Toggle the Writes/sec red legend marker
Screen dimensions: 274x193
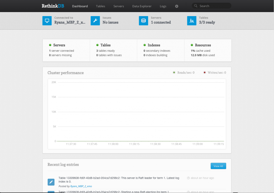click(x=205, y=72)
